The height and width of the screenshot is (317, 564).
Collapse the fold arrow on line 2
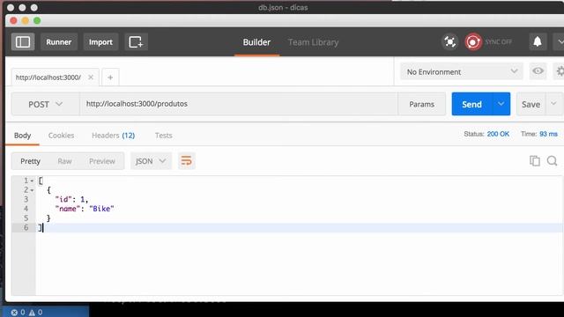click(x=32, y=190)
